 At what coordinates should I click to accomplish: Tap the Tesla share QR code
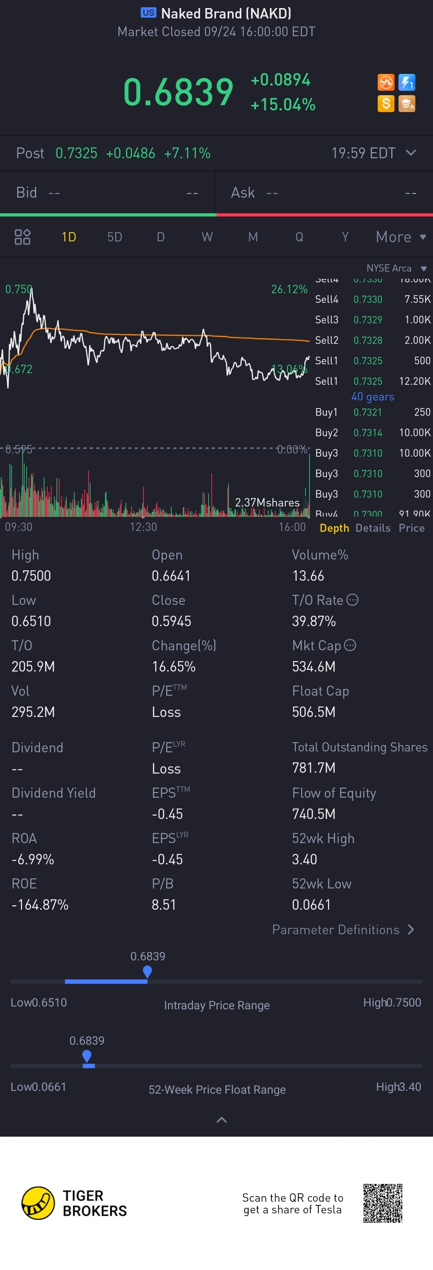383,1203
